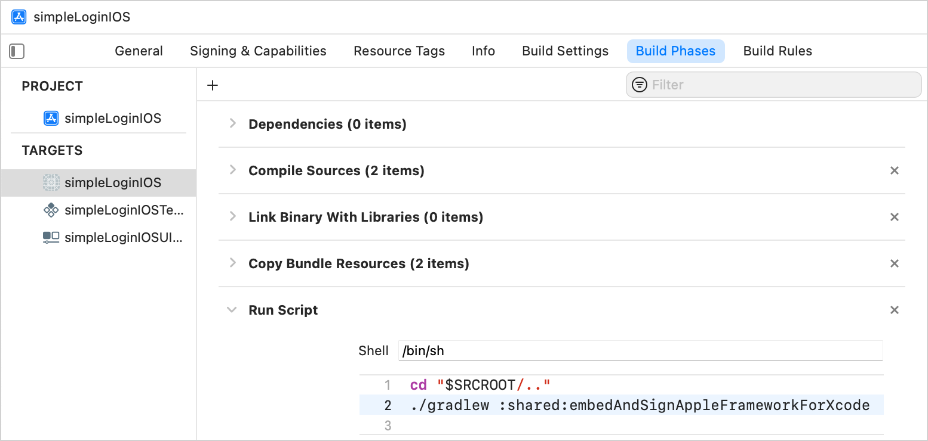
Task: Expand the Dependencies section
Action: 233,124
